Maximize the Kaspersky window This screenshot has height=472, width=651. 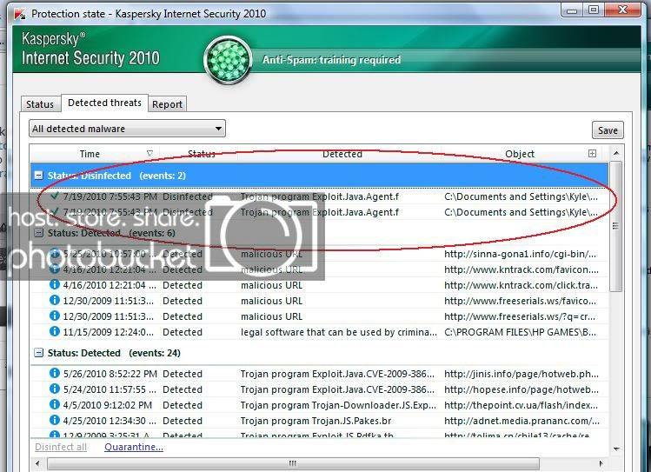coord(594,10)
